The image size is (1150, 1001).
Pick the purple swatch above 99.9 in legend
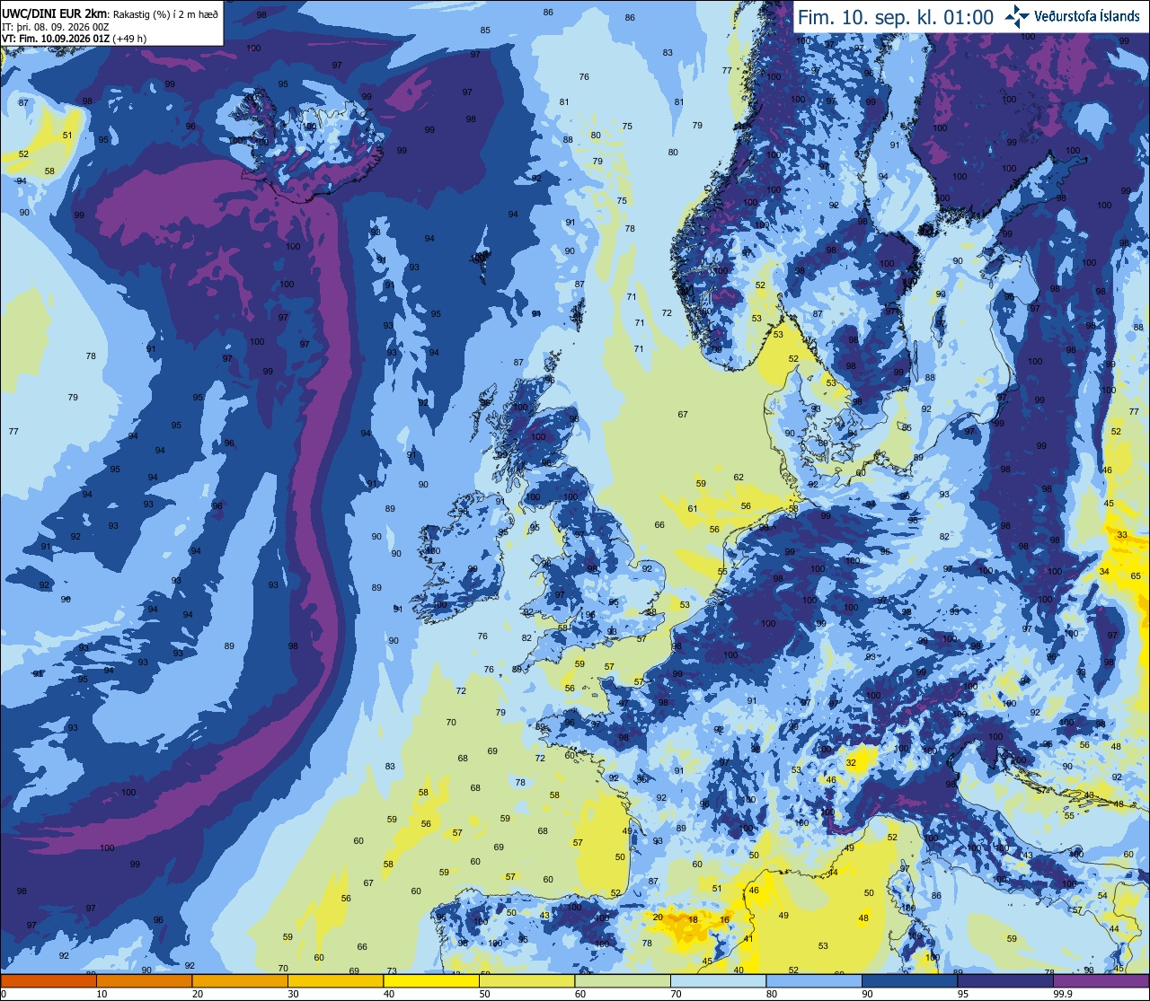(x=1101, y=981)
